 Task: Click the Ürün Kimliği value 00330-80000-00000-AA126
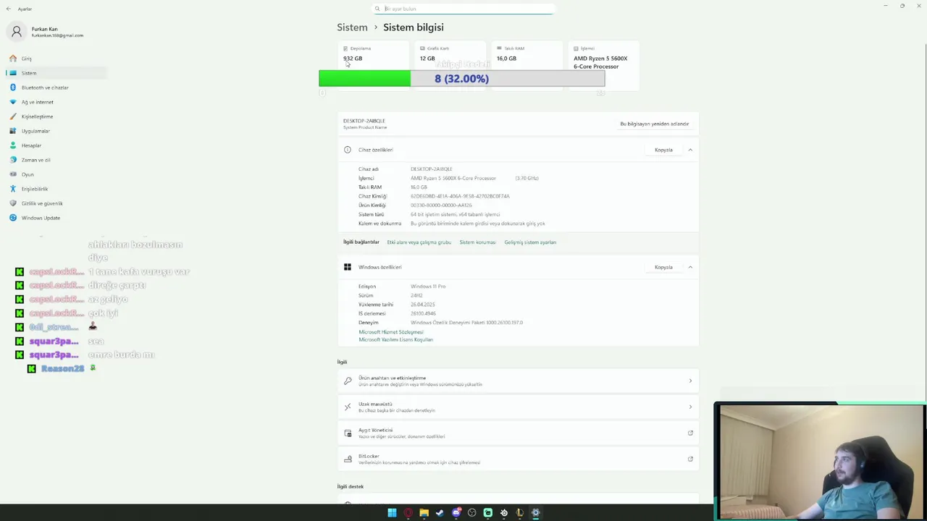[441, 206]
